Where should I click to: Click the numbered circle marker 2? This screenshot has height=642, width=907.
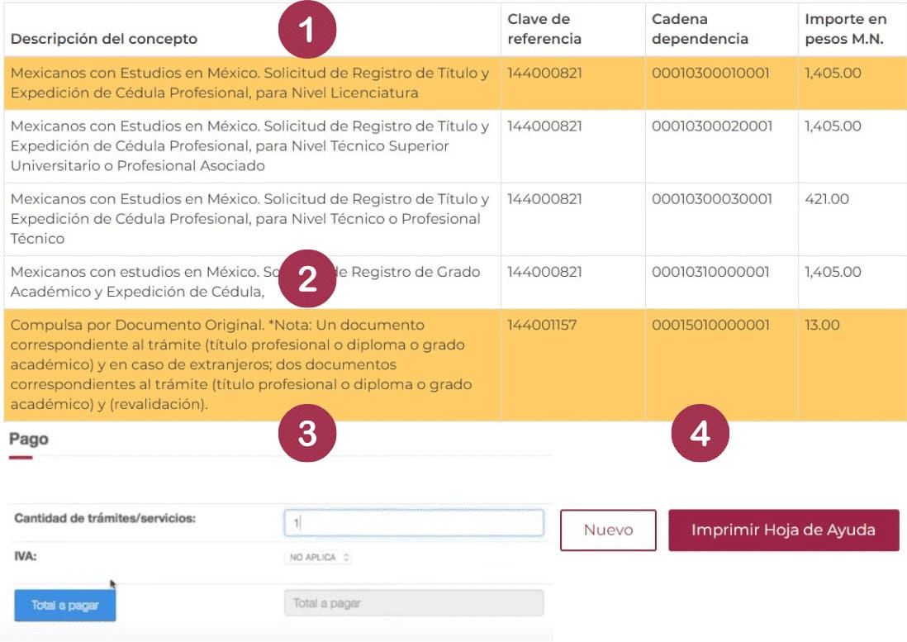pos(307,280)
